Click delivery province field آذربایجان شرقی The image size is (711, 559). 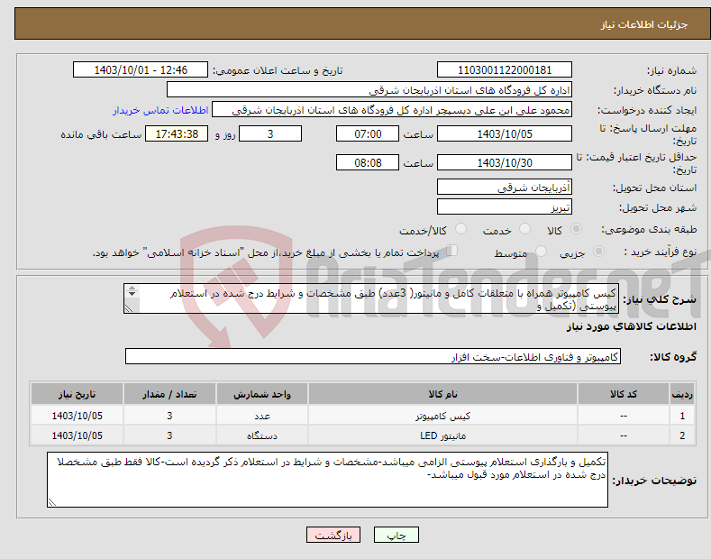tap(505, 187)
